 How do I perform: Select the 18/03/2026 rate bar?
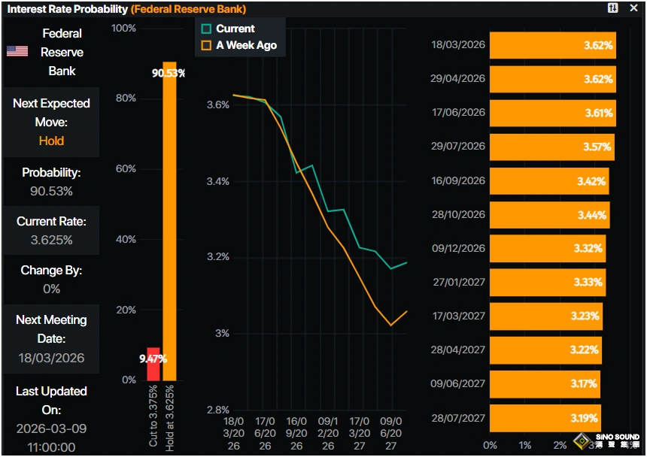[552, 45]
